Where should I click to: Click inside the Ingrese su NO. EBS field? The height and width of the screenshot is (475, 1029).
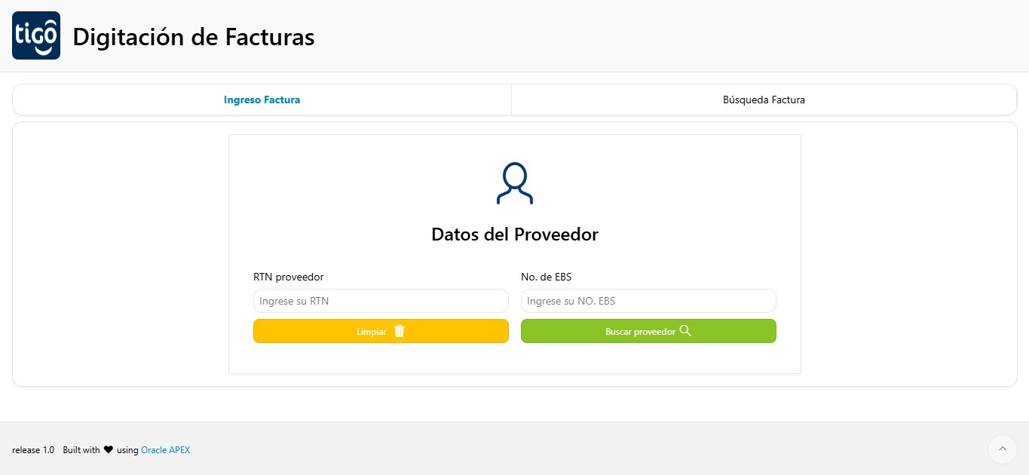648,300
